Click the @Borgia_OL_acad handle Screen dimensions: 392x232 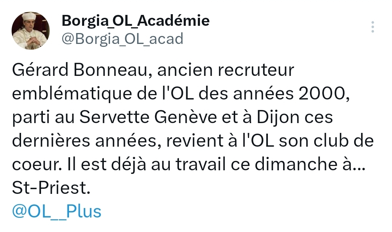click(122, 38)
